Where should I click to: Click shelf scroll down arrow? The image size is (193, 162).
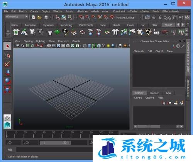[x=187, y=34]
